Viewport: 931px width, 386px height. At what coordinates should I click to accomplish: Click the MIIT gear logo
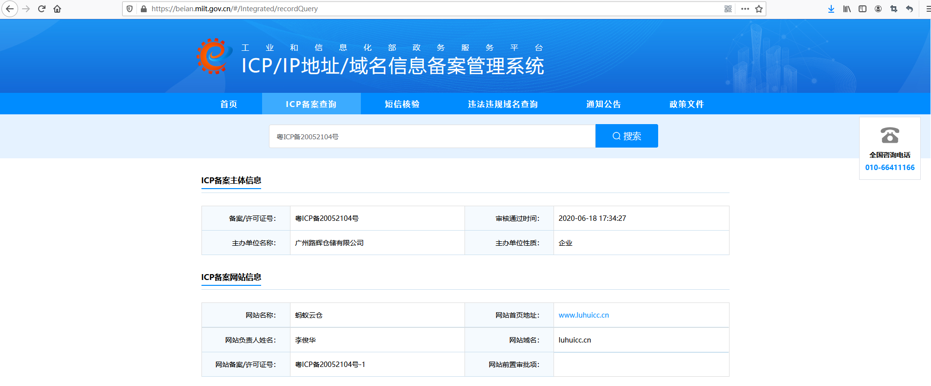click(214, 56)
